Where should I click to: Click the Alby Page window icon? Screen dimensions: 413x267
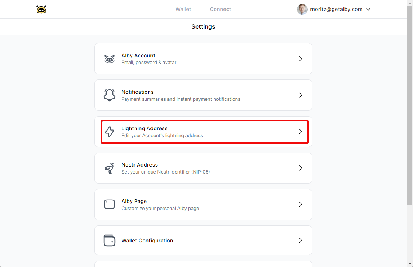(x=110, y=204)
